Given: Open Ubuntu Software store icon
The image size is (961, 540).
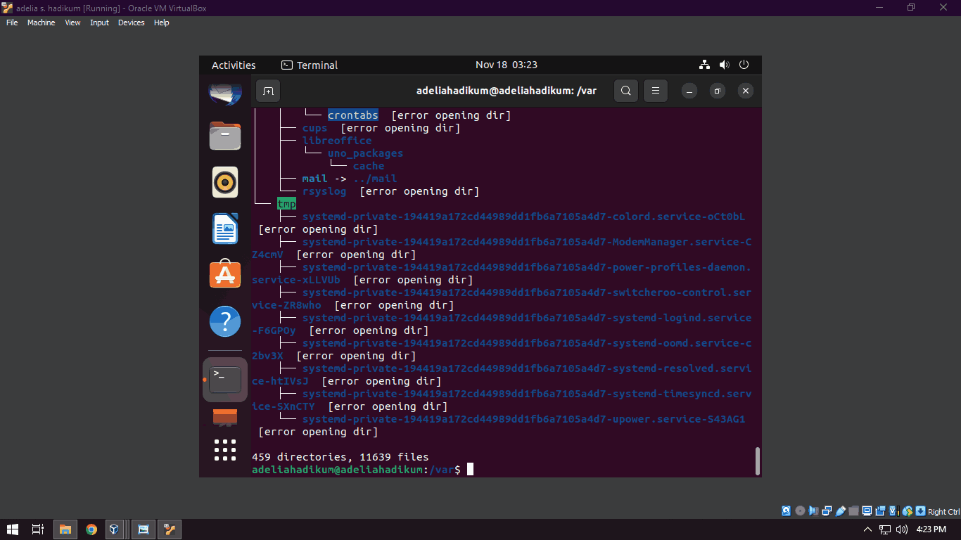Looking at the screenshot, I should pos(225,274).
